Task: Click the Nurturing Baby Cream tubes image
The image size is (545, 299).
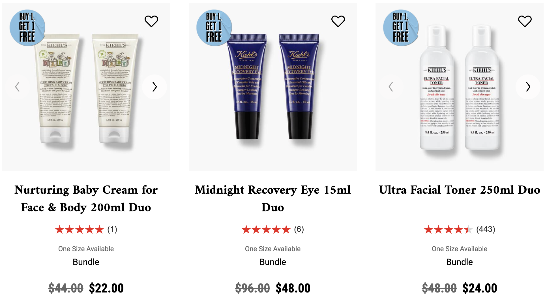Action: 86,87
